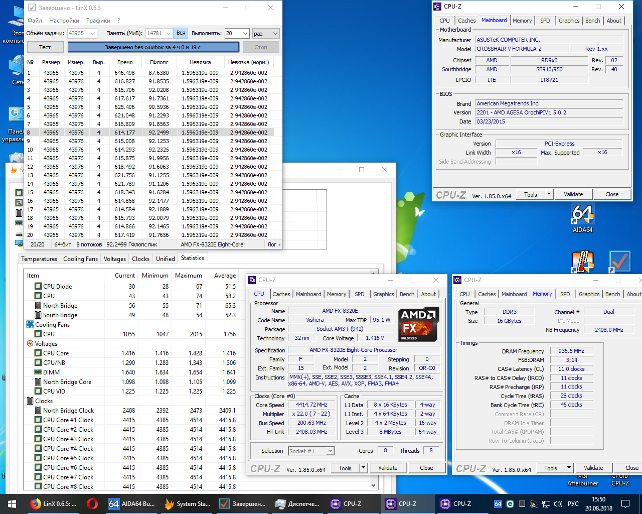Switch to Temperatures tab in AIDA64

pos(39,259)
